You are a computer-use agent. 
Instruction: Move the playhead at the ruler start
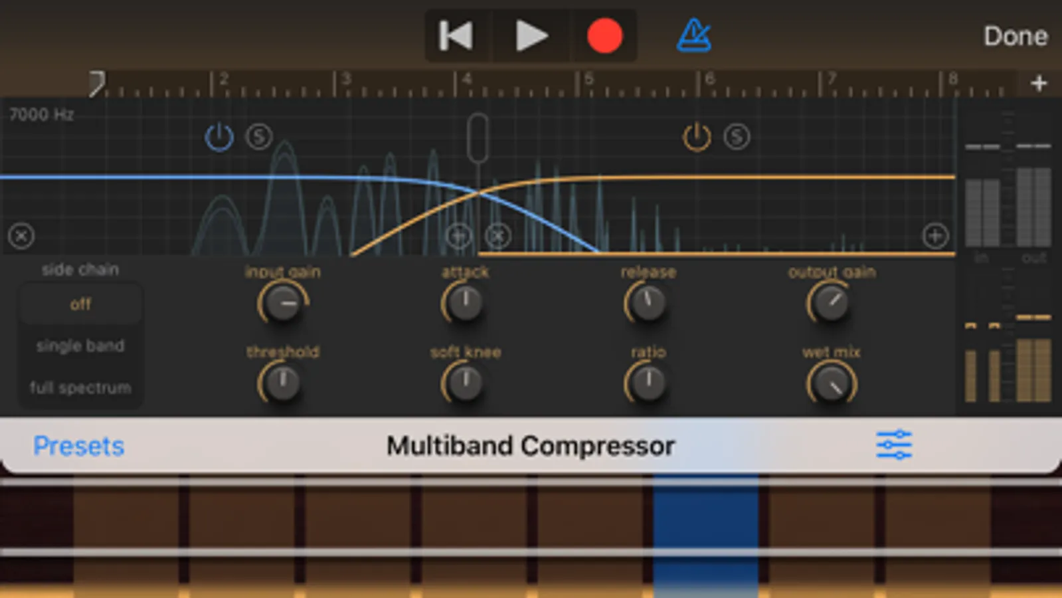(97, 84)
